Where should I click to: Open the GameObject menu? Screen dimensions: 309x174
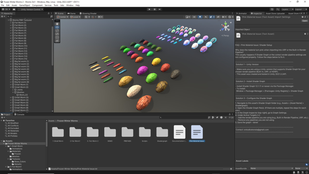(x=24, y=5)
